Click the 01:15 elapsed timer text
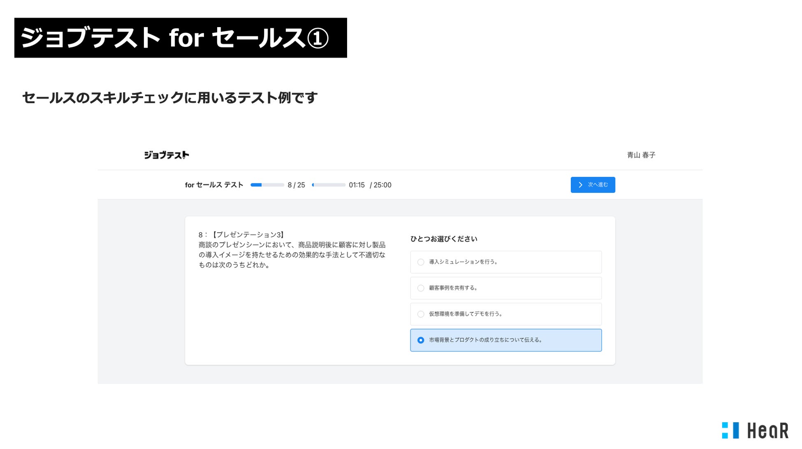 click(x=357, y=185)
